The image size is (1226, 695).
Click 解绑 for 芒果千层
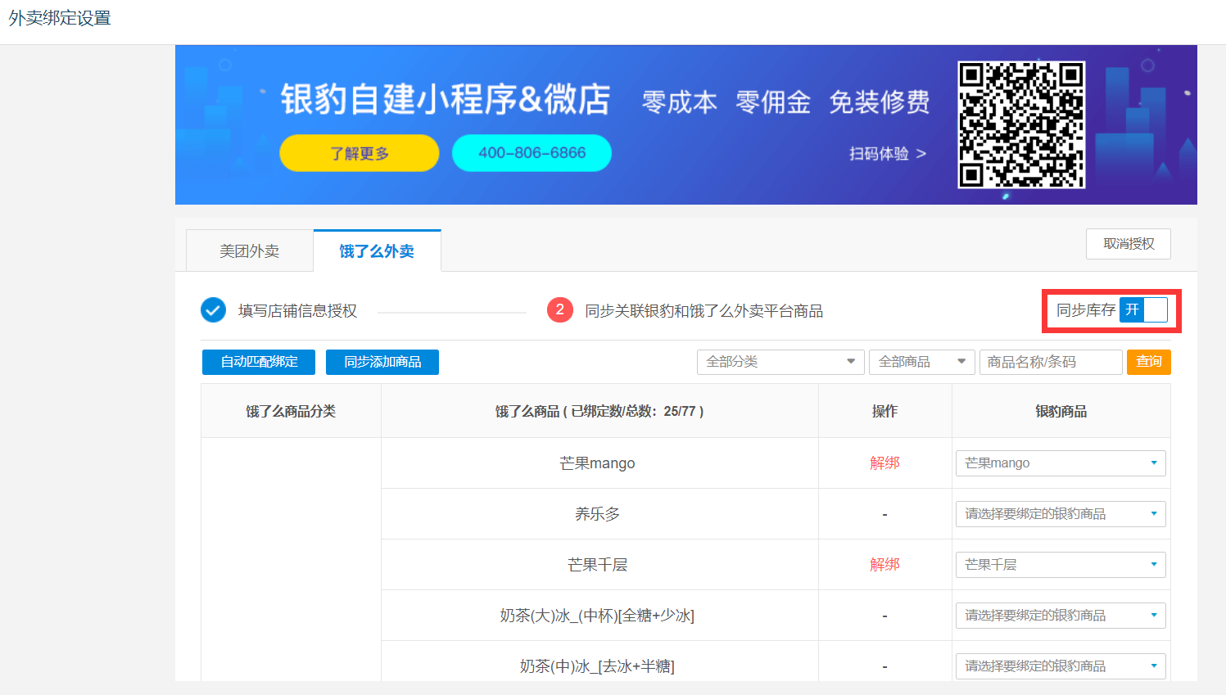pos(884,565)
